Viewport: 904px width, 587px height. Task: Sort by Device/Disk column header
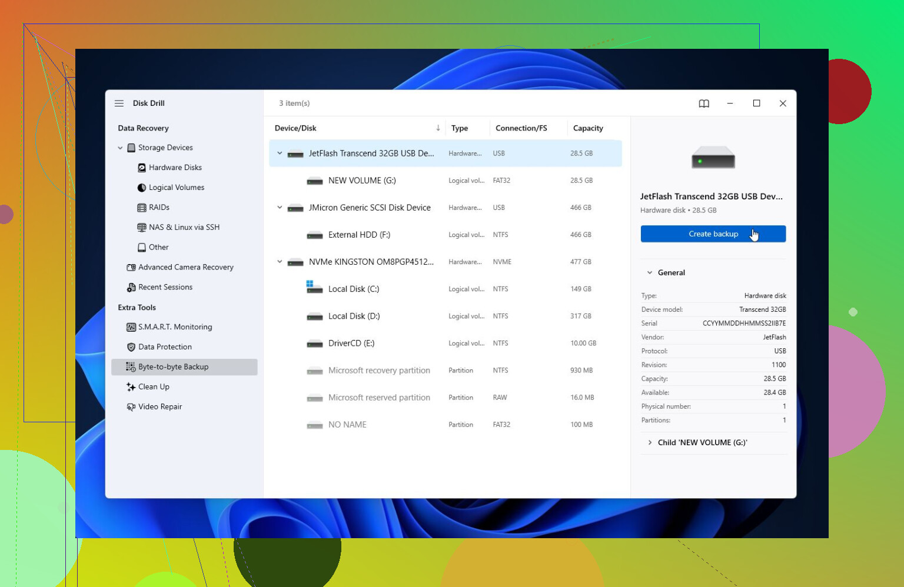tap(295, 128)
